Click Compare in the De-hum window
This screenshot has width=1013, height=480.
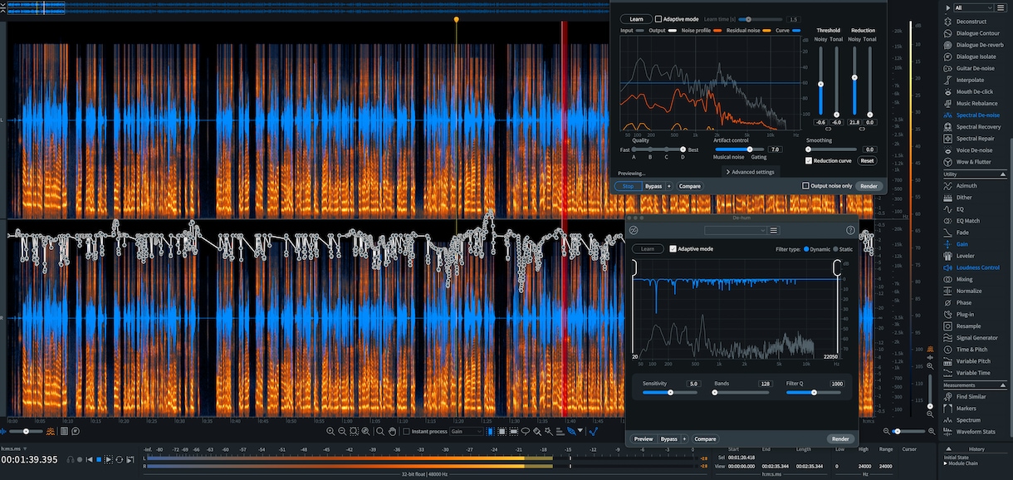[705, 438]
